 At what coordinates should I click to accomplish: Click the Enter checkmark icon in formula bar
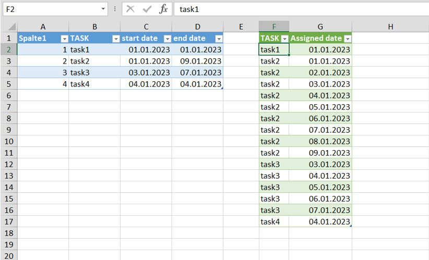[147, 9]
